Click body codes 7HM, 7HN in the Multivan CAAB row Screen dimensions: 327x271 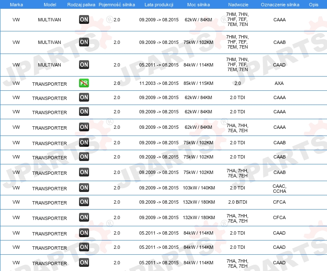[x=238, y=42]
